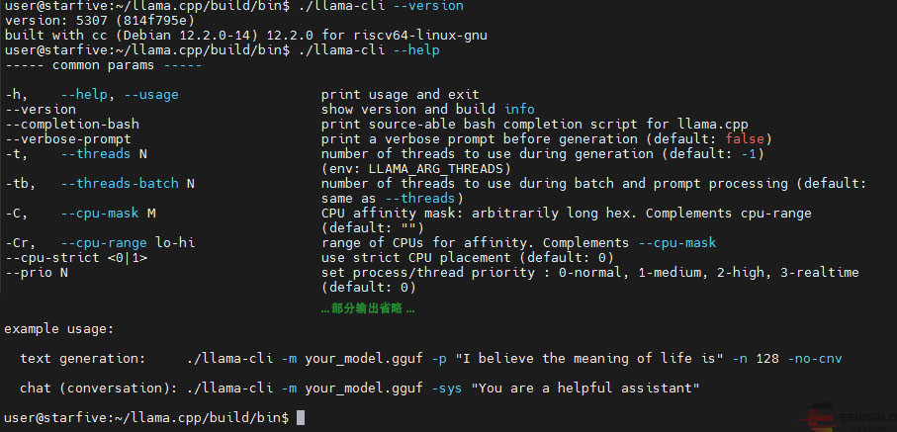Click the -no-cnv flag in the example
The height and width of the screenshot is (432, 897).
[820, 358]
